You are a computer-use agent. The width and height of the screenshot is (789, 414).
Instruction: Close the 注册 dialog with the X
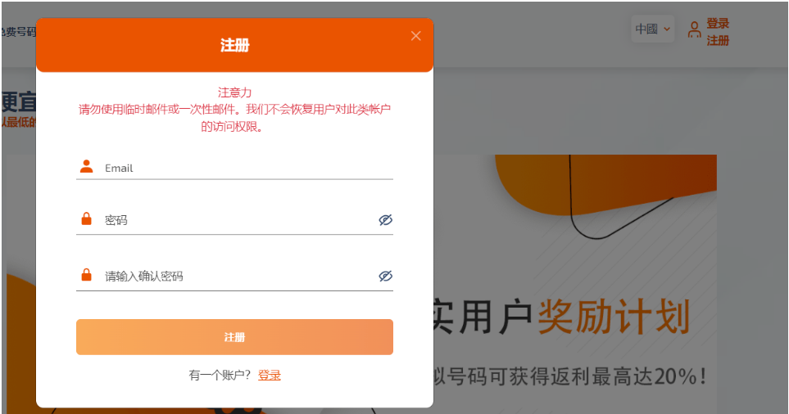coord(416,36)
